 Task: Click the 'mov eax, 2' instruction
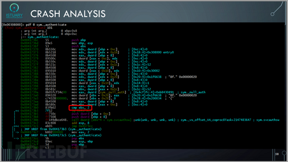click(81, 132)
